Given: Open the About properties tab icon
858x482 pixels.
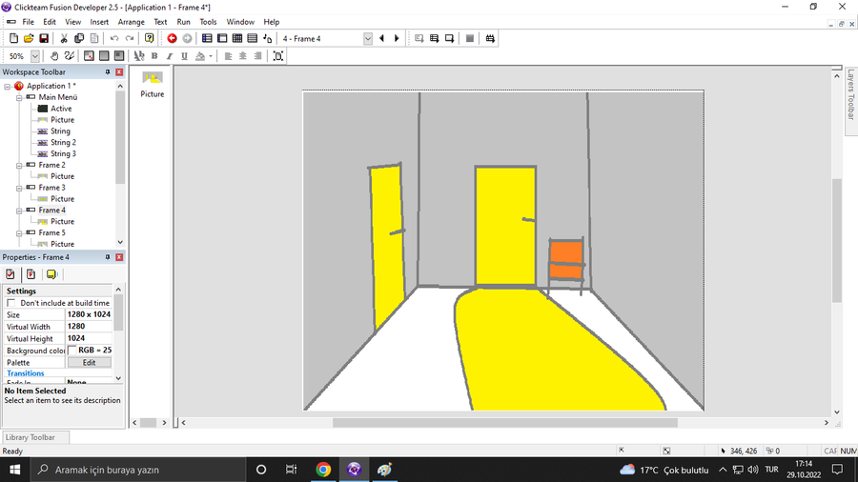Looking at the screenshot, I should [x=51, y=274].
